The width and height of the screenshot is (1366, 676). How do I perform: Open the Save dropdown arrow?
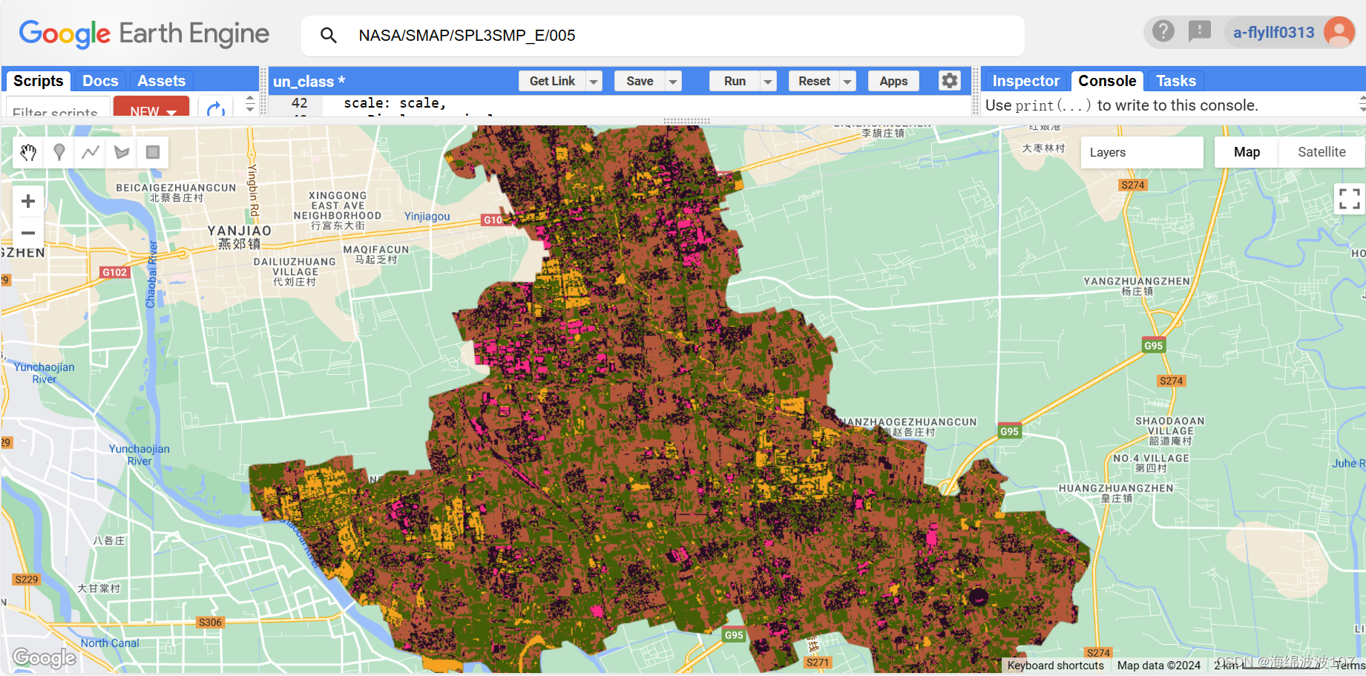point(673,81)
